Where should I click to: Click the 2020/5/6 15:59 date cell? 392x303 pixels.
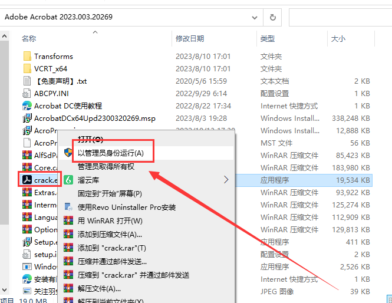tap(201, 81)
